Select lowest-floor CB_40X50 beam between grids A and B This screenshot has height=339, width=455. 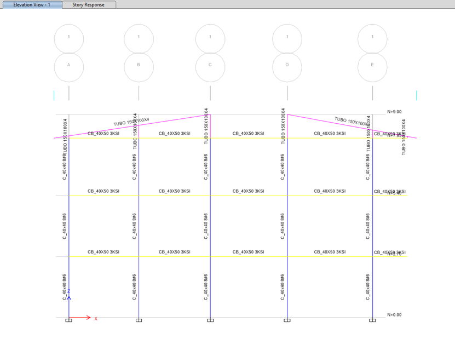coord(103,256)
